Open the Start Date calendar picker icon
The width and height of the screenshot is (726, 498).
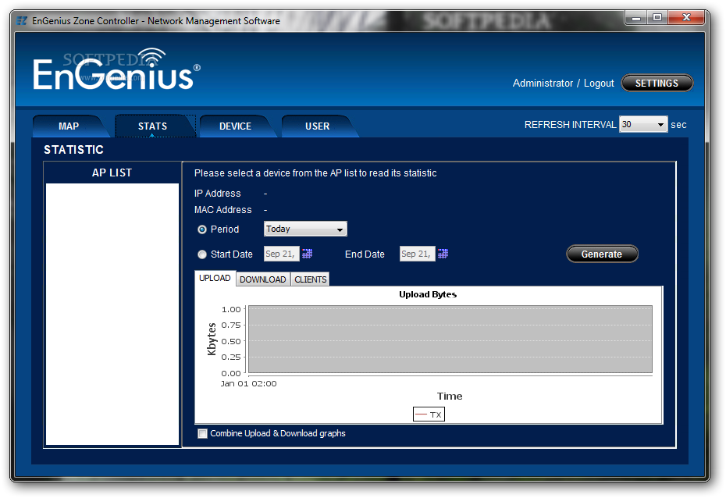click(x=307, y=254)
